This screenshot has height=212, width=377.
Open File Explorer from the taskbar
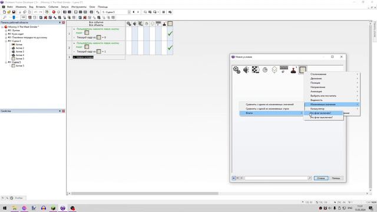coord(14,208)
